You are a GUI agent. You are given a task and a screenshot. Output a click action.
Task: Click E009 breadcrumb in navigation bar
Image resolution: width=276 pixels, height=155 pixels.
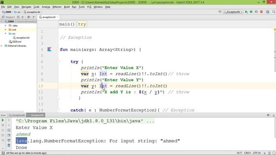(x=6, y=12)
